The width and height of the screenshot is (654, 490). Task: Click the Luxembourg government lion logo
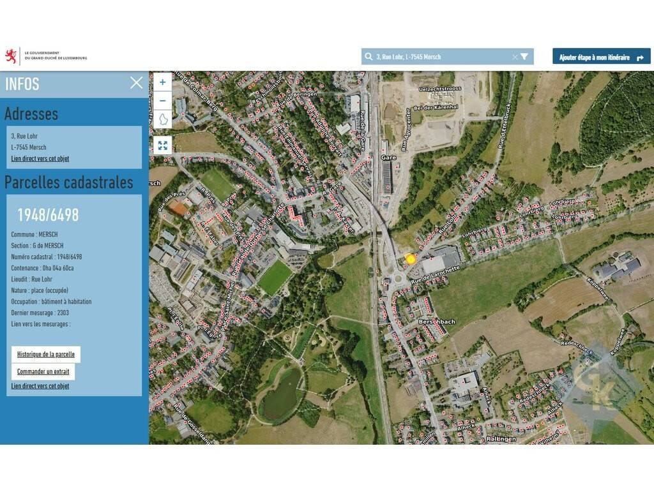click(x=11, y=56)
